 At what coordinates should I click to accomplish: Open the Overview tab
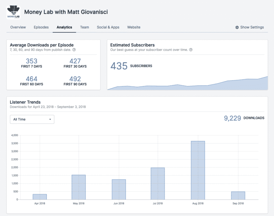pyautogui.click(x=18, y=27)
